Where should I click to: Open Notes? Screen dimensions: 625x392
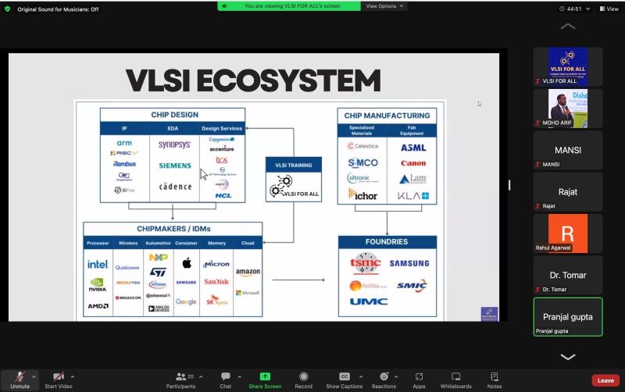[x=495, y=380]
